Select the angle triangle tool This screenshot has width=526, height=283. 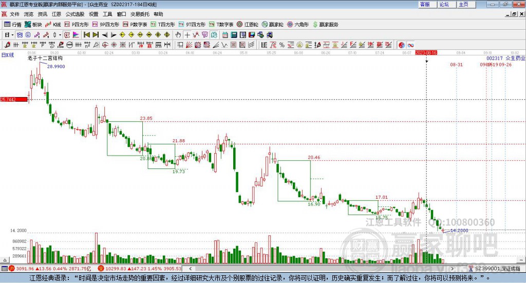[96, 45]
